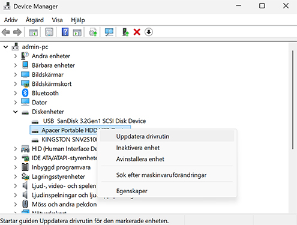The height and width of the screenshot is (225, 297).
Task: Click the red X uninstall device icon
Action: pyautogui.click(x=137, y=32)
